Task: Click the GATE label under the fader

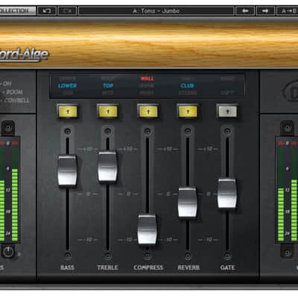Action: click(227, 267)
